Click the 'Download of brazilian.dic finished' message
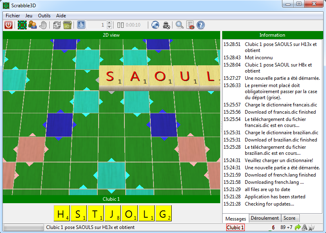 (x=281, y=140)
